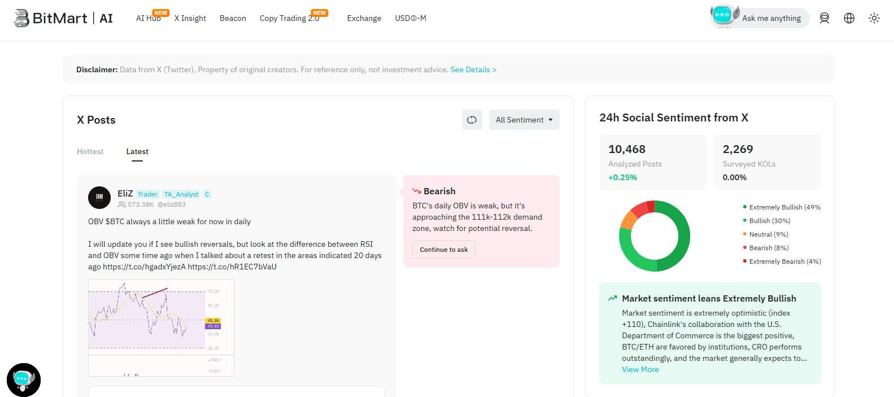Select Bearish (8%) legend entry
Screen dimensions: 894x397
pos(765,248)
